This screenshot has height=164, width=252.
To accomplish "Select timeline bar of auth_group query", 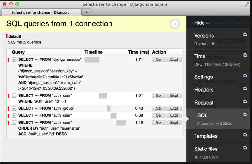I will pyautogui.click(x=109, y=108).
